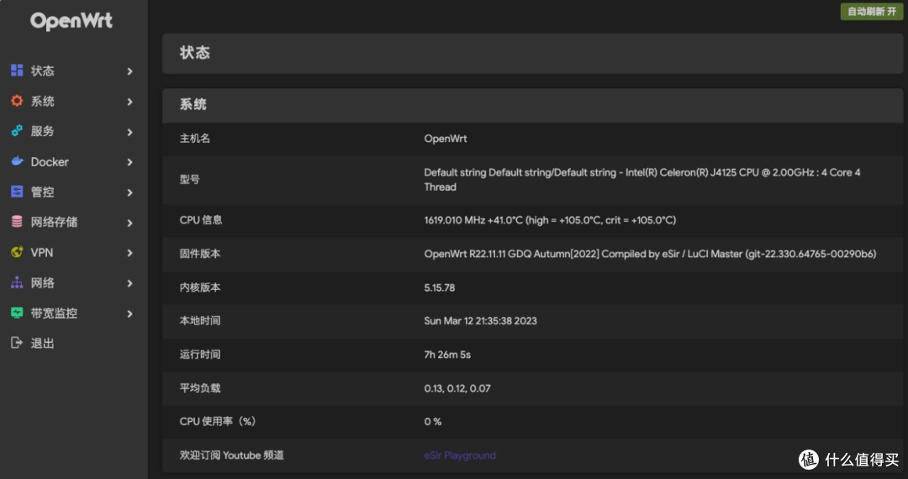This screenshot has width=908, height=479.
Task: Expand the 带宽监控 submenu arrow
Action: tap(129, 313)
